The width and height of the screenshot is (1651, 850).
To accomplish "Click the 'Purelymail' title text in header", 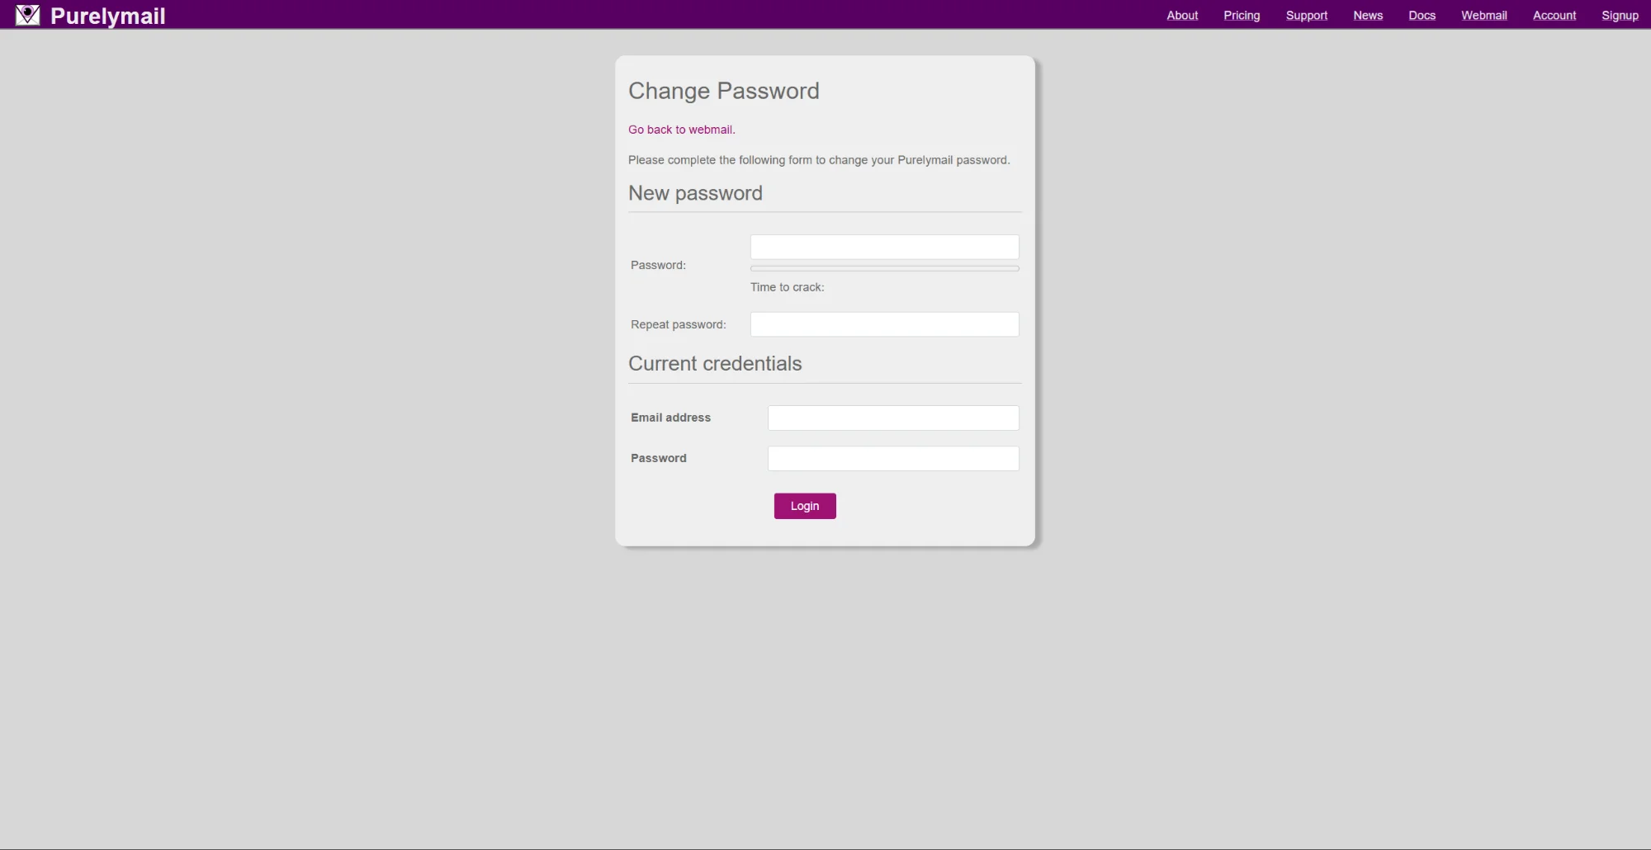I will (107, 15).
